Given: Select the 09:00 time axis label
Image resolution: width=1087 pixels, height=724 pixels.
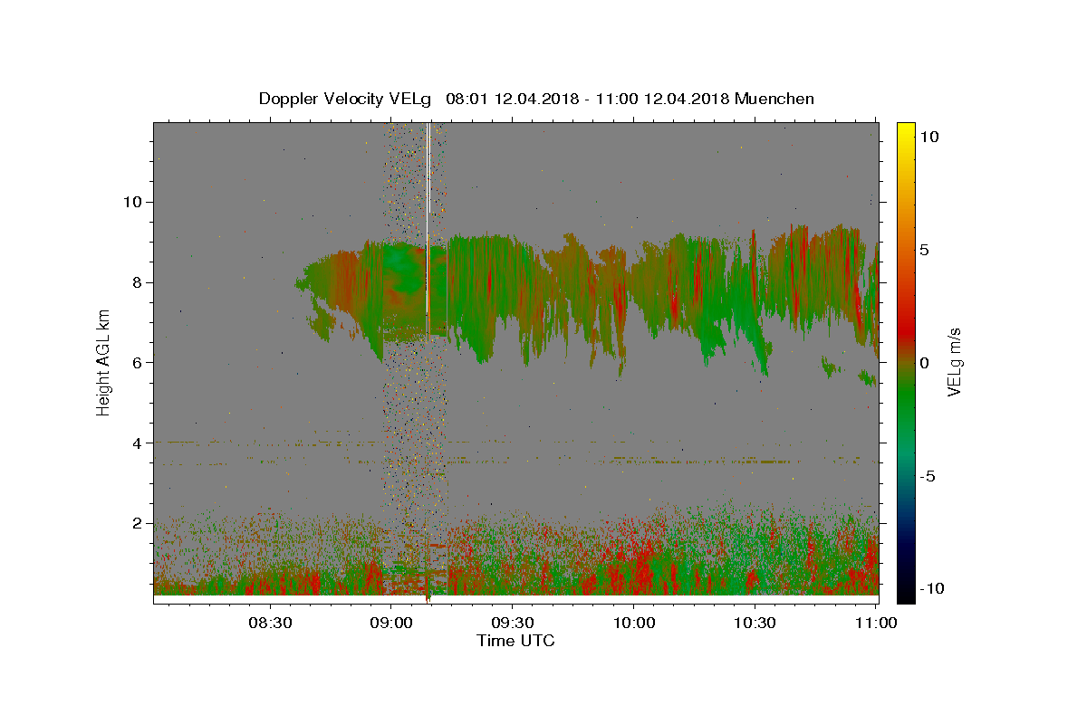Looking at the screenshot, I should tap(391, 623).
